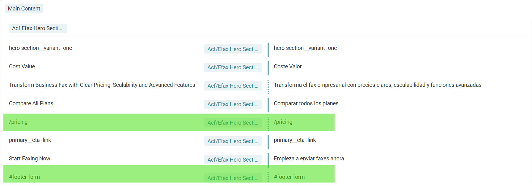Screen dimensions: 532x193
Task: Select source text 'Start Faxing Now'
Action: 30,159
